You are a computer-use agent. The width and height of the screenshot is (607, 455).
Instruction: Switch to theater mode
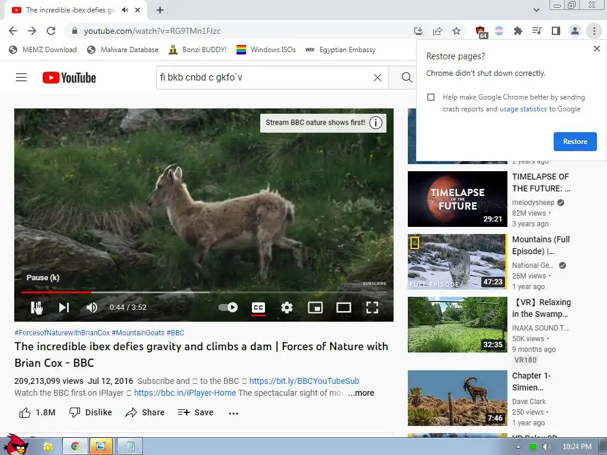pos(343,307)
